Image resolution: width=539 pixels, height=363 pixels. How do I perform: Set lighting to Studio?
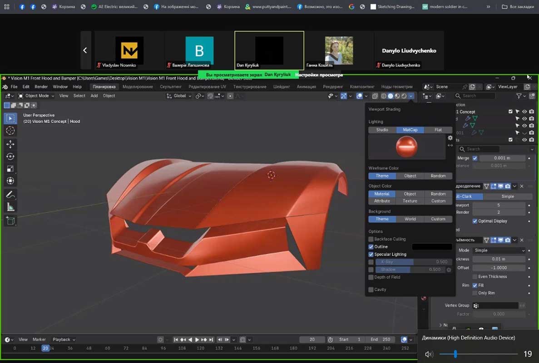point(382,130)
